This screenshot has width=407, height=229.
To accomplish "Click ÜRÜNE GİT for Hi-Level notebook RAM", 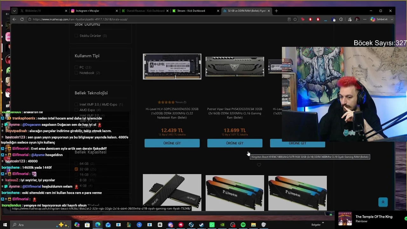I will (x=172, y=143).
